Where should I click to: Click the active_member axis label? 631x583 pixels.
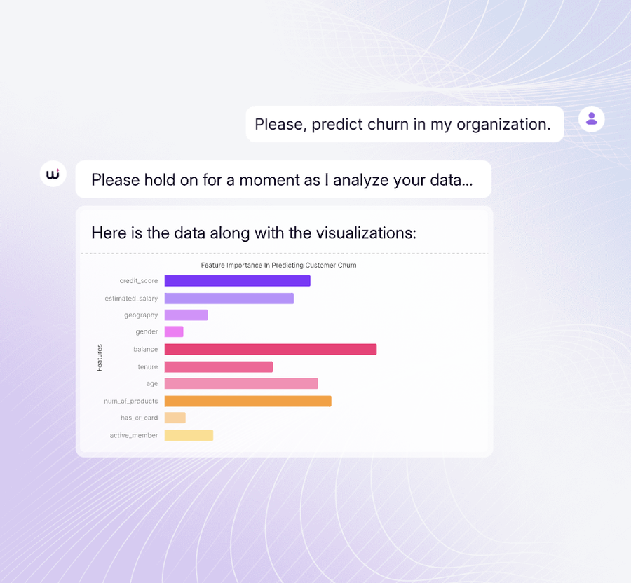coord(134,435)
